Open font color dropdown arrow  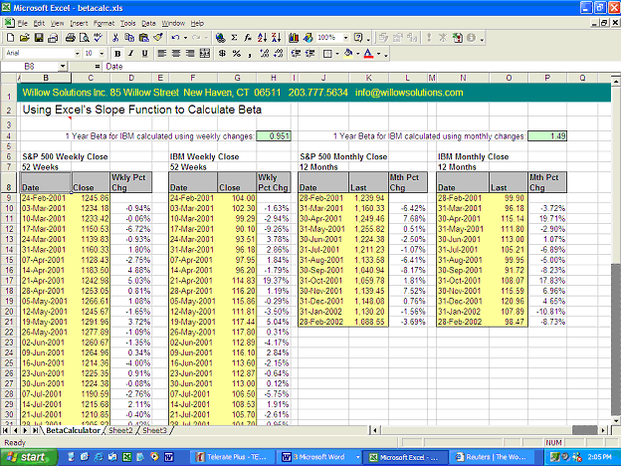tap(378, 54)
